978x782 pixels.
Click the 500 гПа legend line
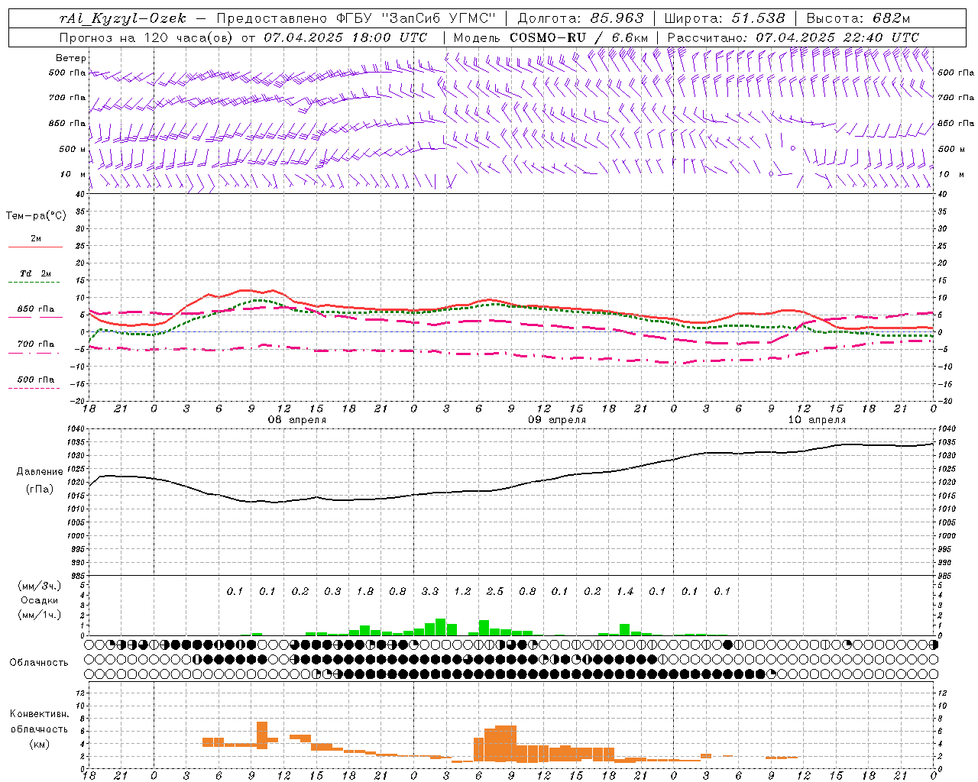35,383
